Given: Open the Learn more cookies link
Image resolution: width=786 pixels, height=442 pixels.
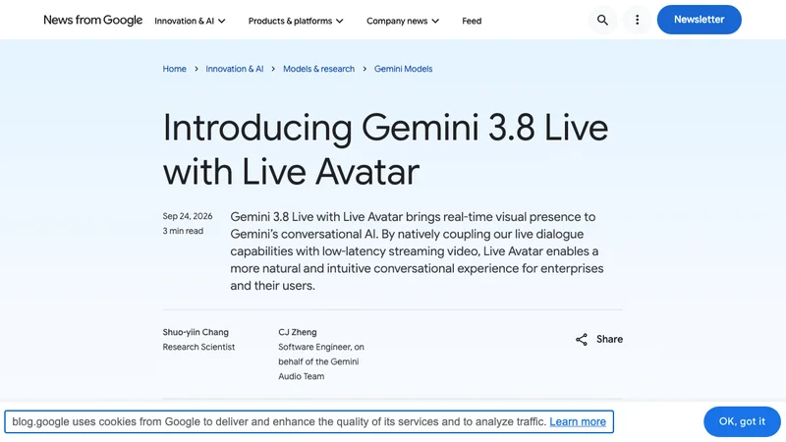Looking at the screenshot, I should pos(578,422).
